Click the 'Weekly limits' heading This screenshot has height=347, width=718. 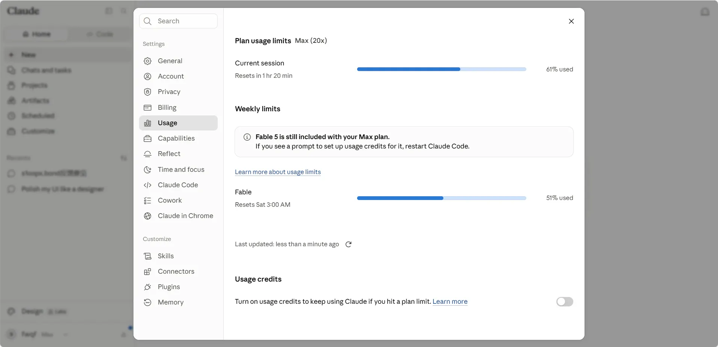[258, 109]
